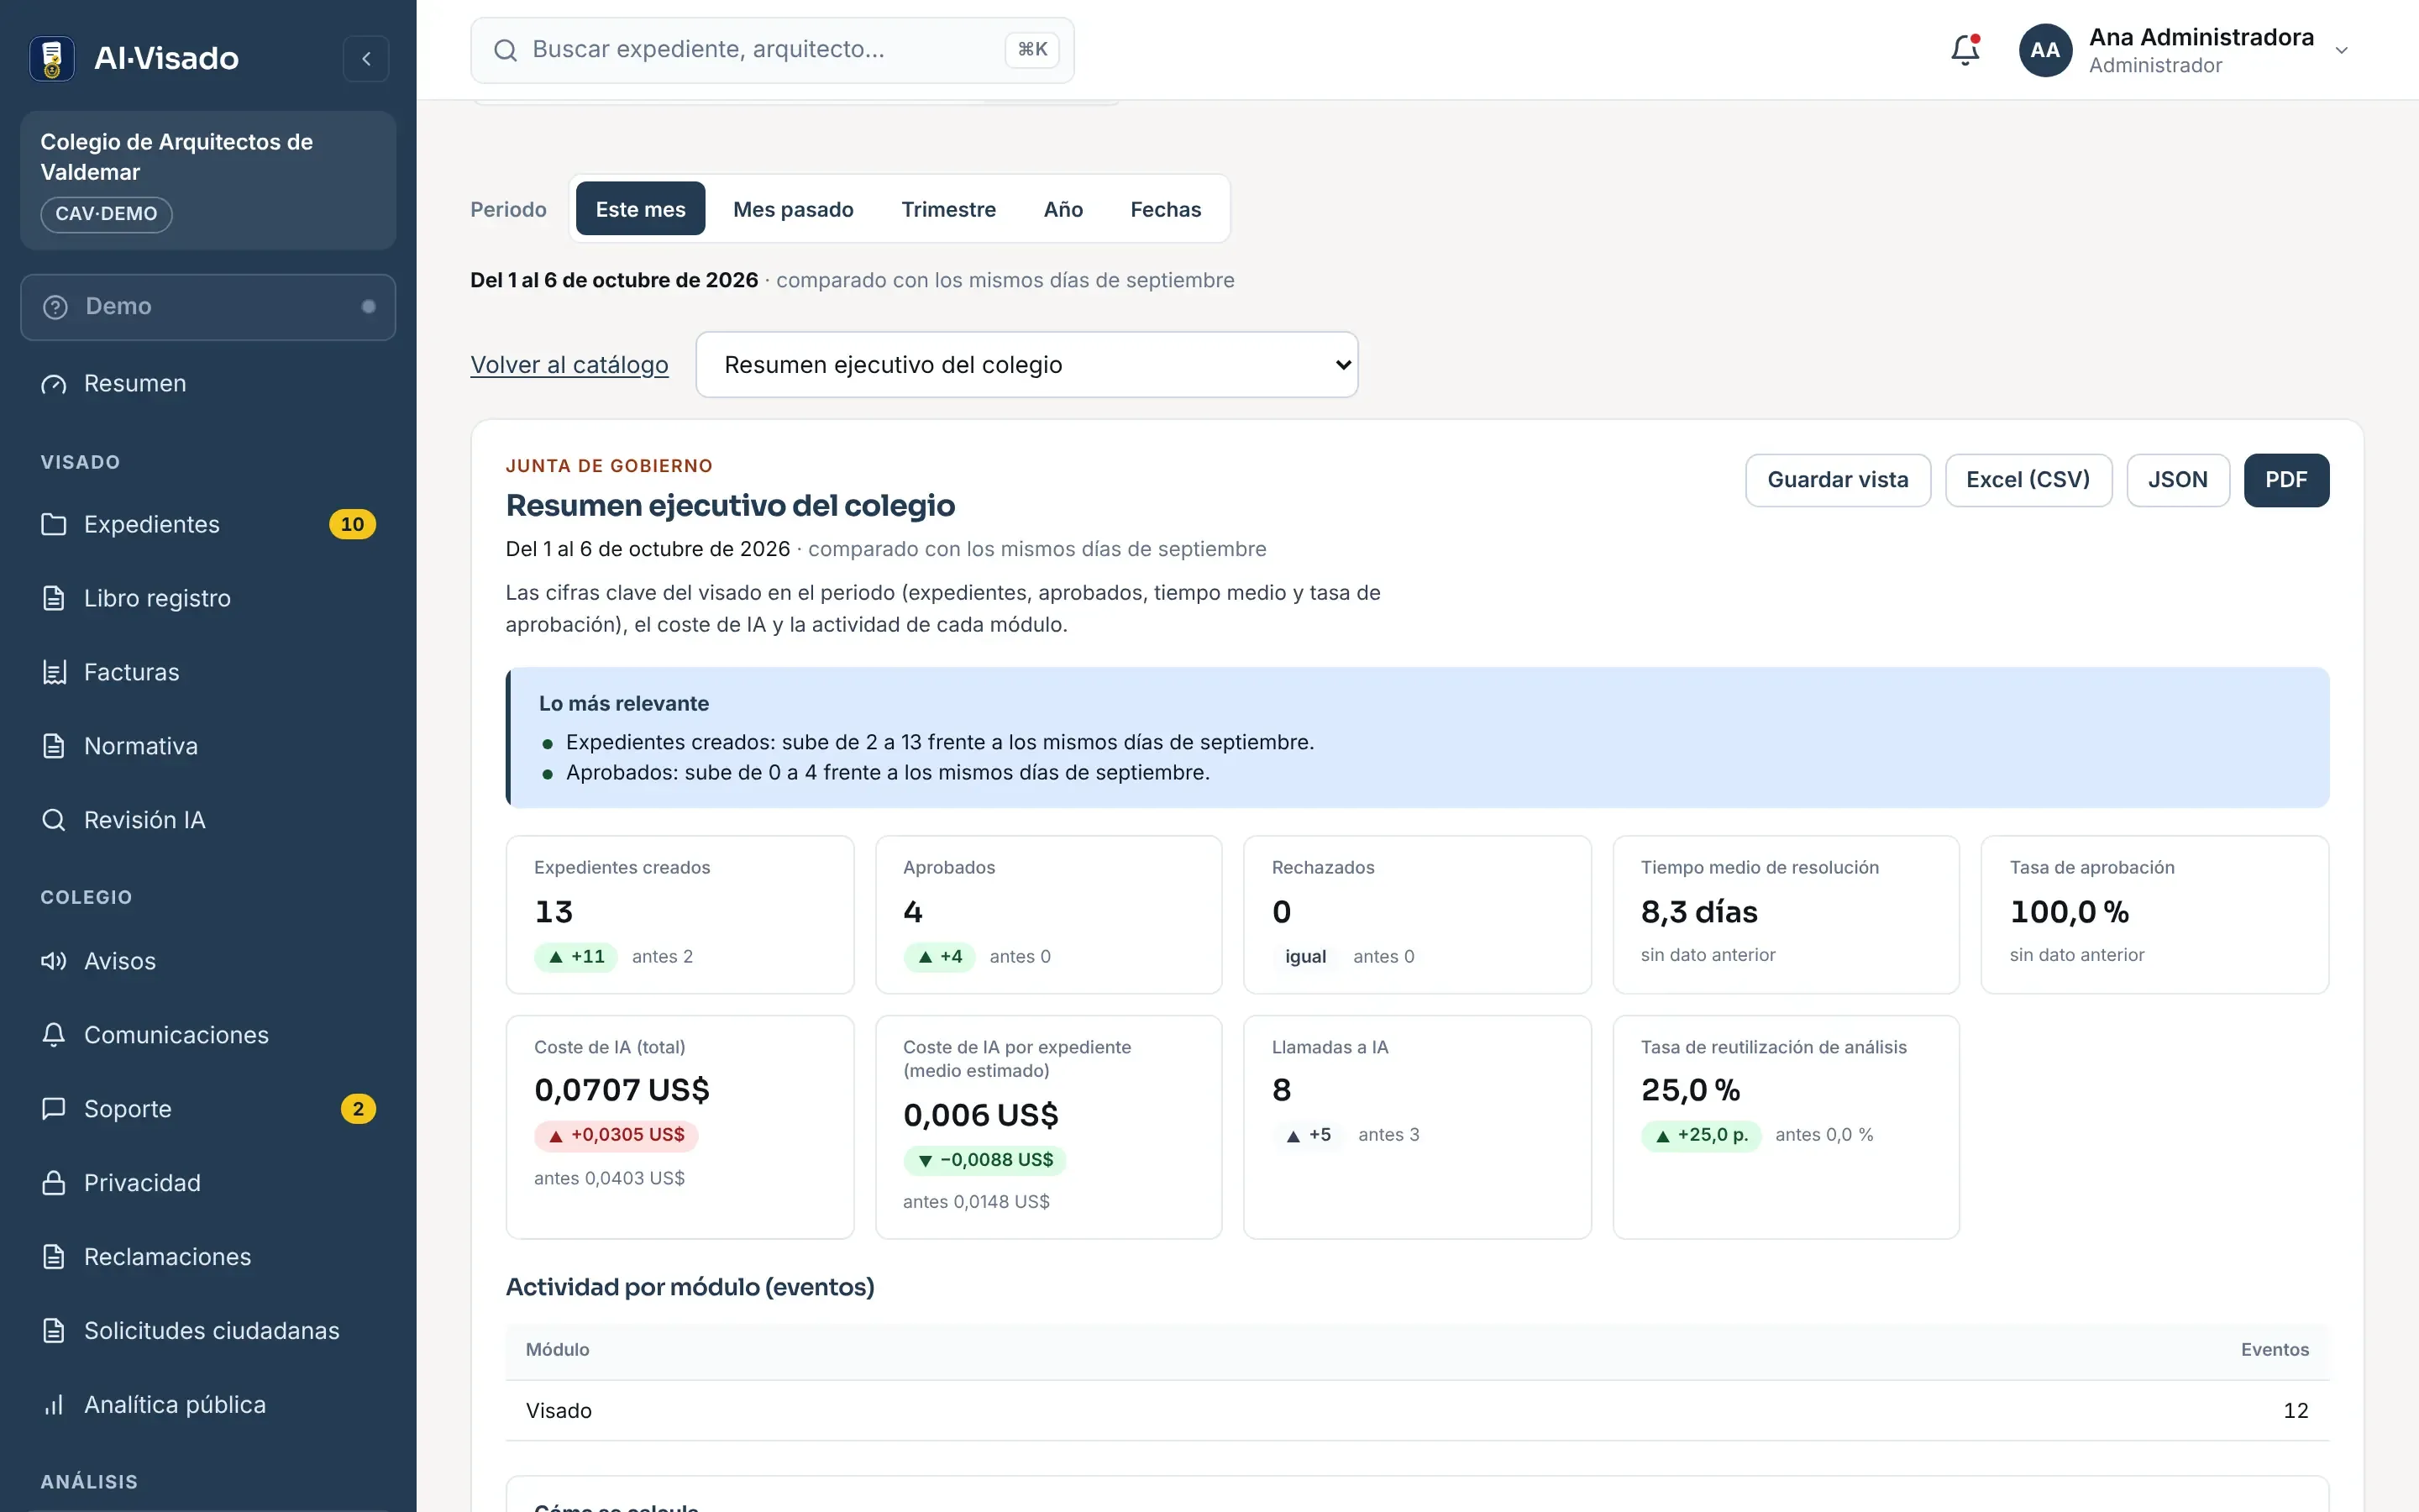
Task: Select the Este mes period tab
Action: click(641, 209)
